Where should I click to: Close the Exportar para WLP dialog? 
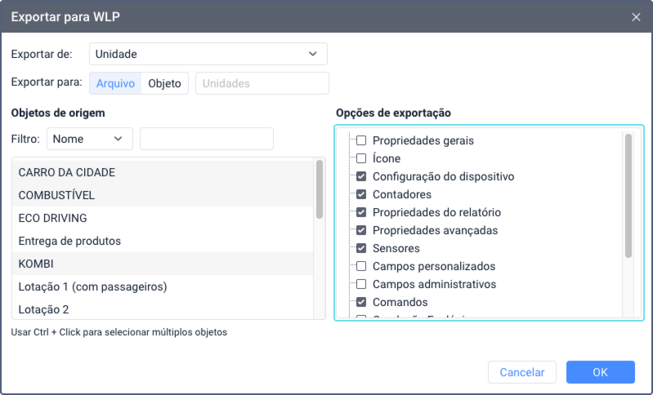636,16
